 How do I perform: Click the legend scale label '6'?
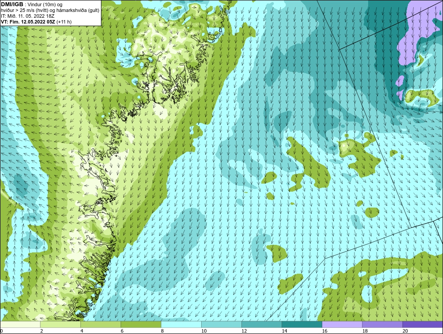coord(122,331)
